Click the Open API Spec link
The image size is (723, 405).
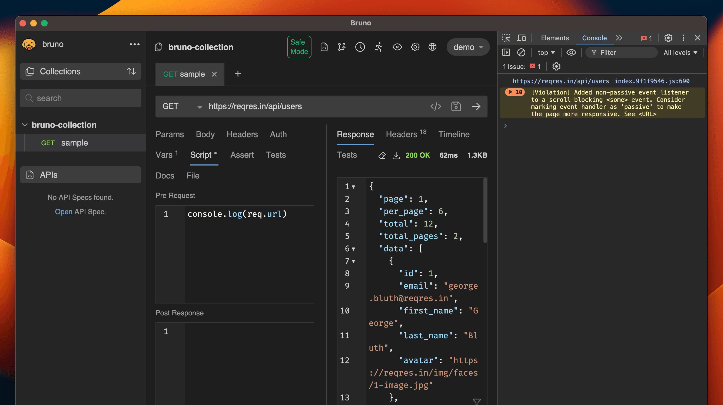point(64,212)
